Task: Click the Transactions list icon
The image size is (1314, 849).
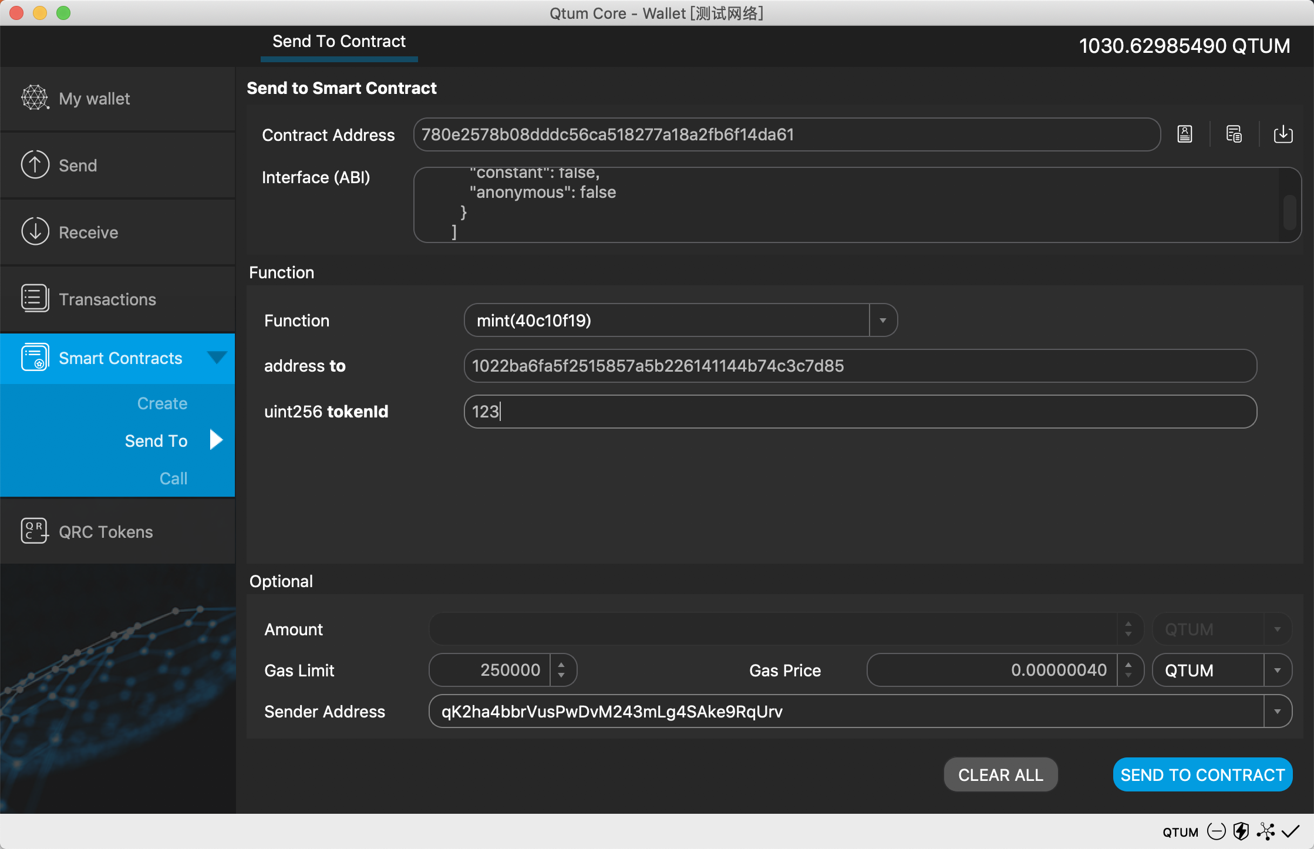Action: click(35, 299)
